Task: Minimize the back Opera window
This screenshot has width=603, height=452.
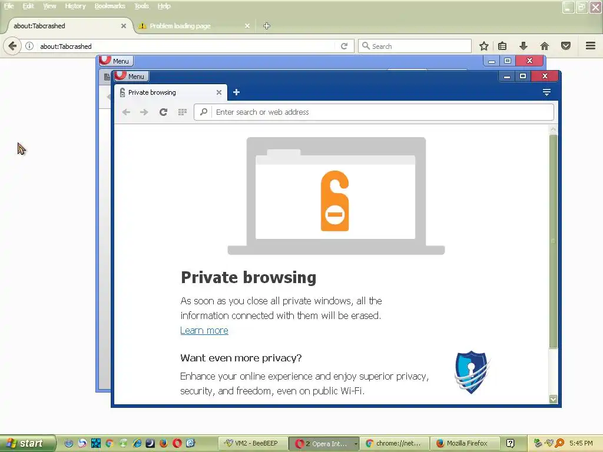Action: pyautogui.click(x=492, y=61)
